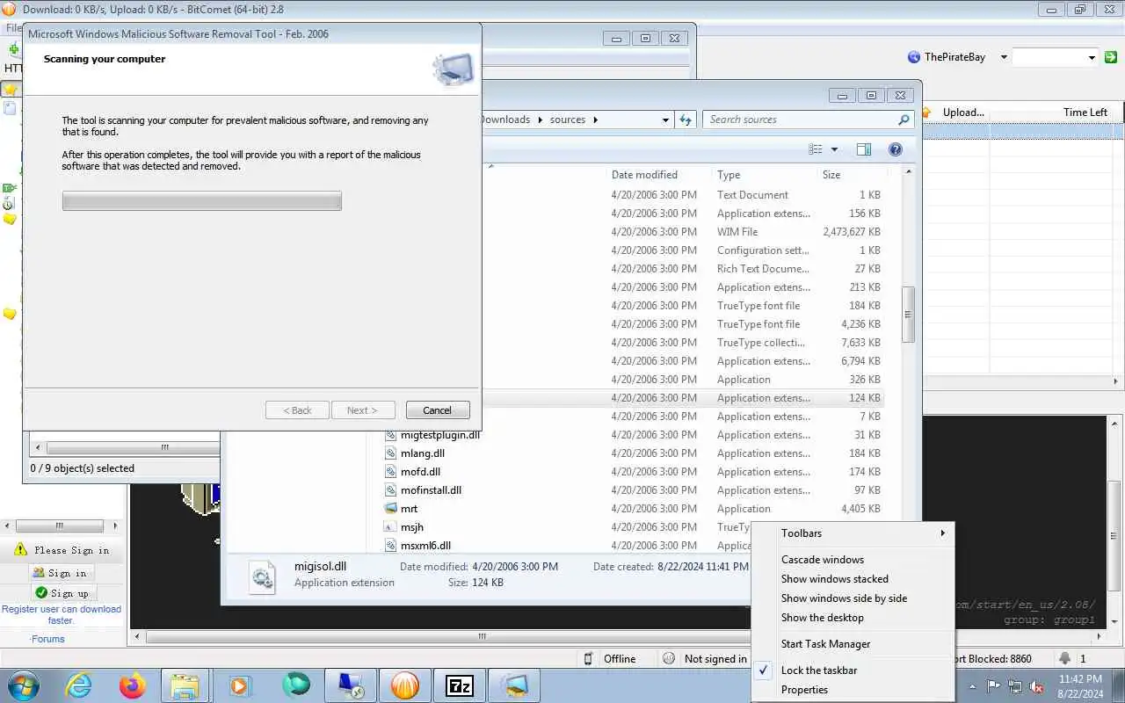Click the yellow warning Please Sign in icon
Screen dimensions: 1125x703
coord(21,550)
